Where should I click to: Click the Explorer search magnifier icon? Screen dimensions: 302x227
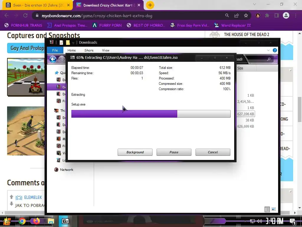pyautogui.click(x=269, y=59)
